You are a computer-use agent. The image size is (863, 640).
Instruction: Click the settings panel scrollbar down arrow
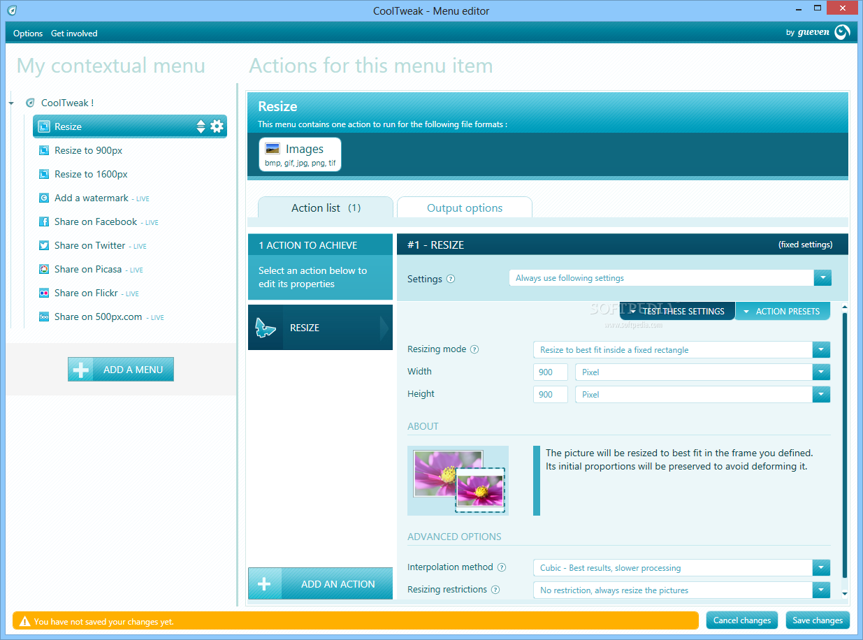click(844, 593)
